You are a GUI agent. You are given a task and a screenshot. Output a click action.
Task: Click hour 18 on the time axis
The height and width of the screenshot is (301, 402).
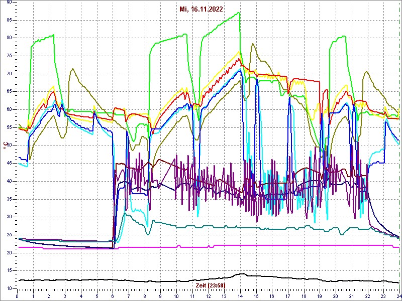point(304,296)
